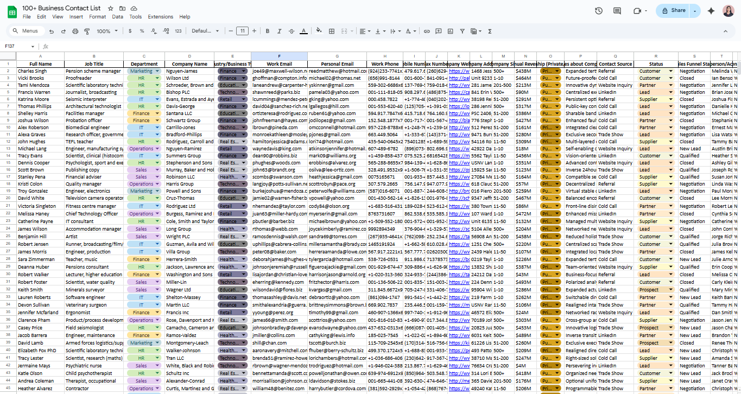Pick a cell fill color
The height and width of the screenshot is (394, 741).
click(320, 31)
